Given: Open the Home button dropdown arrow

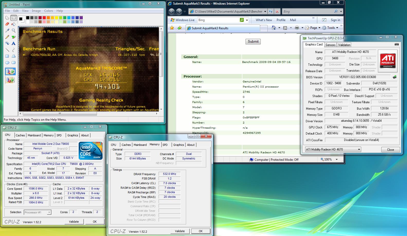Looking at the screenshot, I should point(279,28).
